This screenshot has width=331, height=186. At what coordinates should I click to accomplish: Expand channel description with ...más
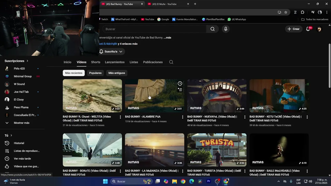(167, 37)
